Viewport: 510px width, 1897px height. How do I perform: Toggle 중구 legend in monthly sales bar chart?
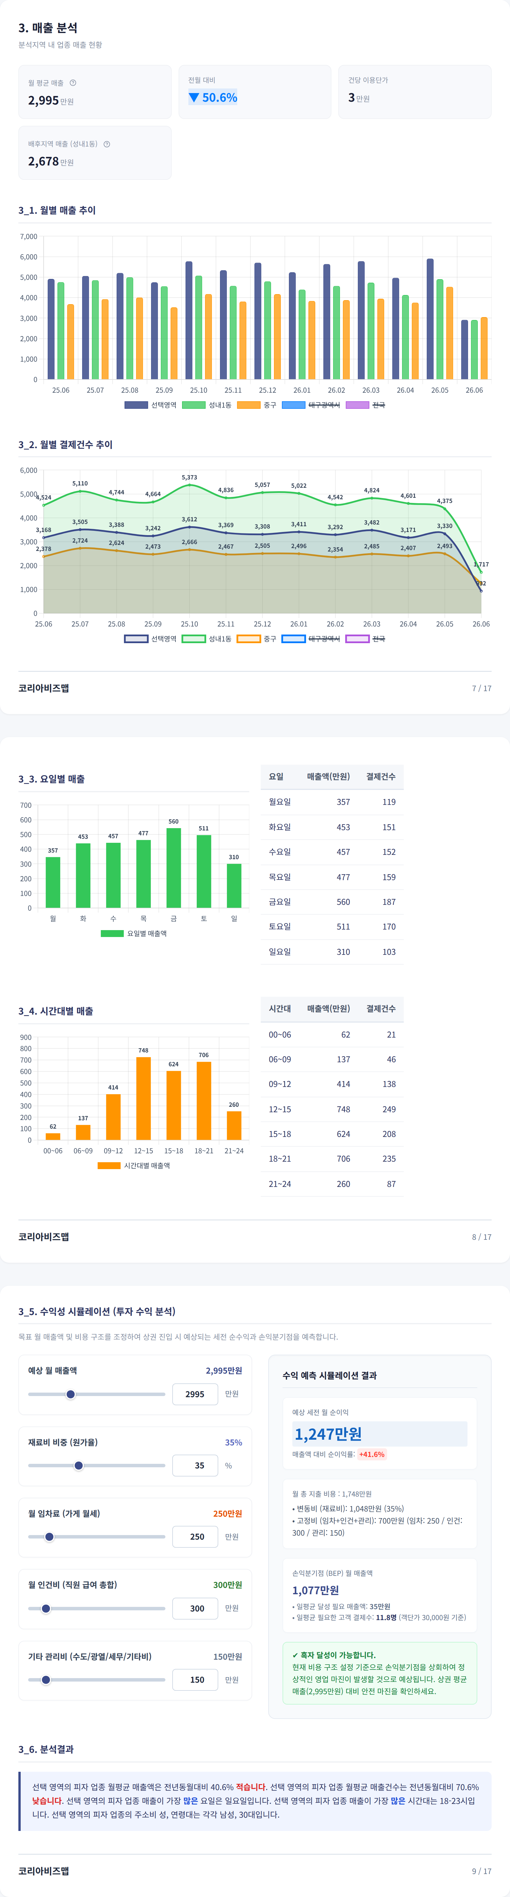(257, 405)
